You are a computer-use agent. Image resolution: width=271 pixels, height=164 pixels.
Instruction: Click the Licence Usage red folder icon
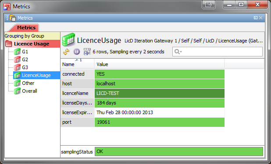point(9,44)
